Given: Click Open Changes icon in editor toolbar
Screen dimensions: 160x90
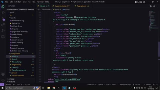Looking at the screenshot, I should tap(150, 6).
